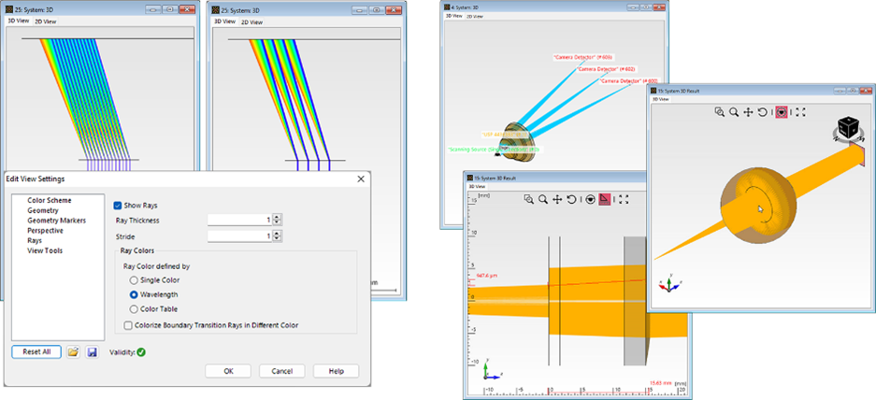The image size is (876, 400).
Task: Select 3D View tab in 4: System: 3D window
Action: 454,16
